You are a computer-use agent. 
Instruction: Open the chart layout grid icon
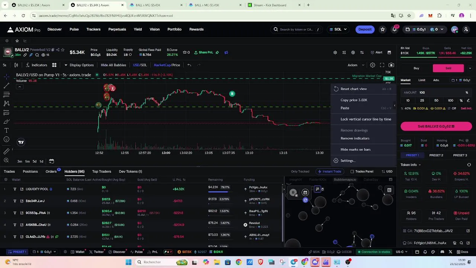click(x=54, y=65)
